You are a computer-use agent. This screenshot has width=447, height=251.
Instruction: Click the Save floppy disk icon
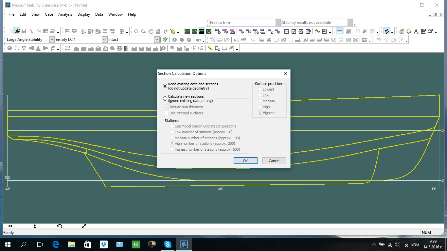[x=24, y=31]
